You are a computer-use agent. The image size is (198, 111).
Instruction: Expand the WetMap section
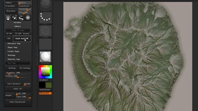coord(11,55)
